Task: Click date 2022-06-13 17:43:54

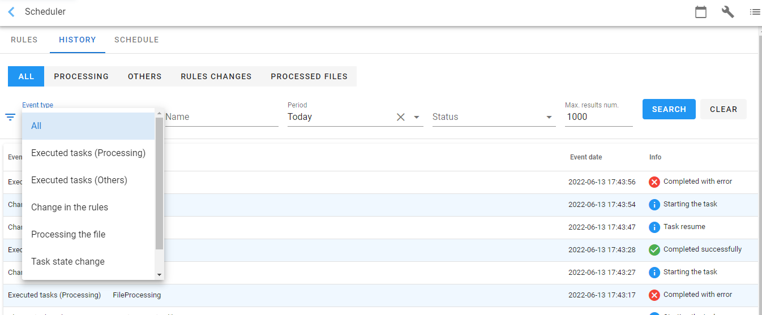Action: pyautogui.click(x=602, y=205)
